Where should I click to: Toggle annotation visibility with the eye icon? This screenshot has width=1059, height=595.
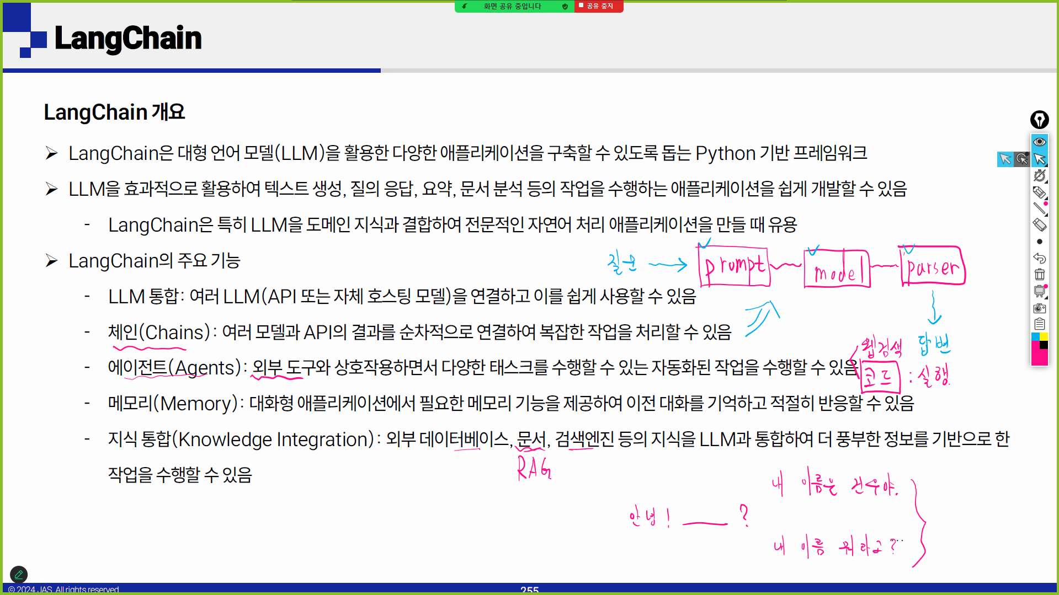tap(1039, 142)
